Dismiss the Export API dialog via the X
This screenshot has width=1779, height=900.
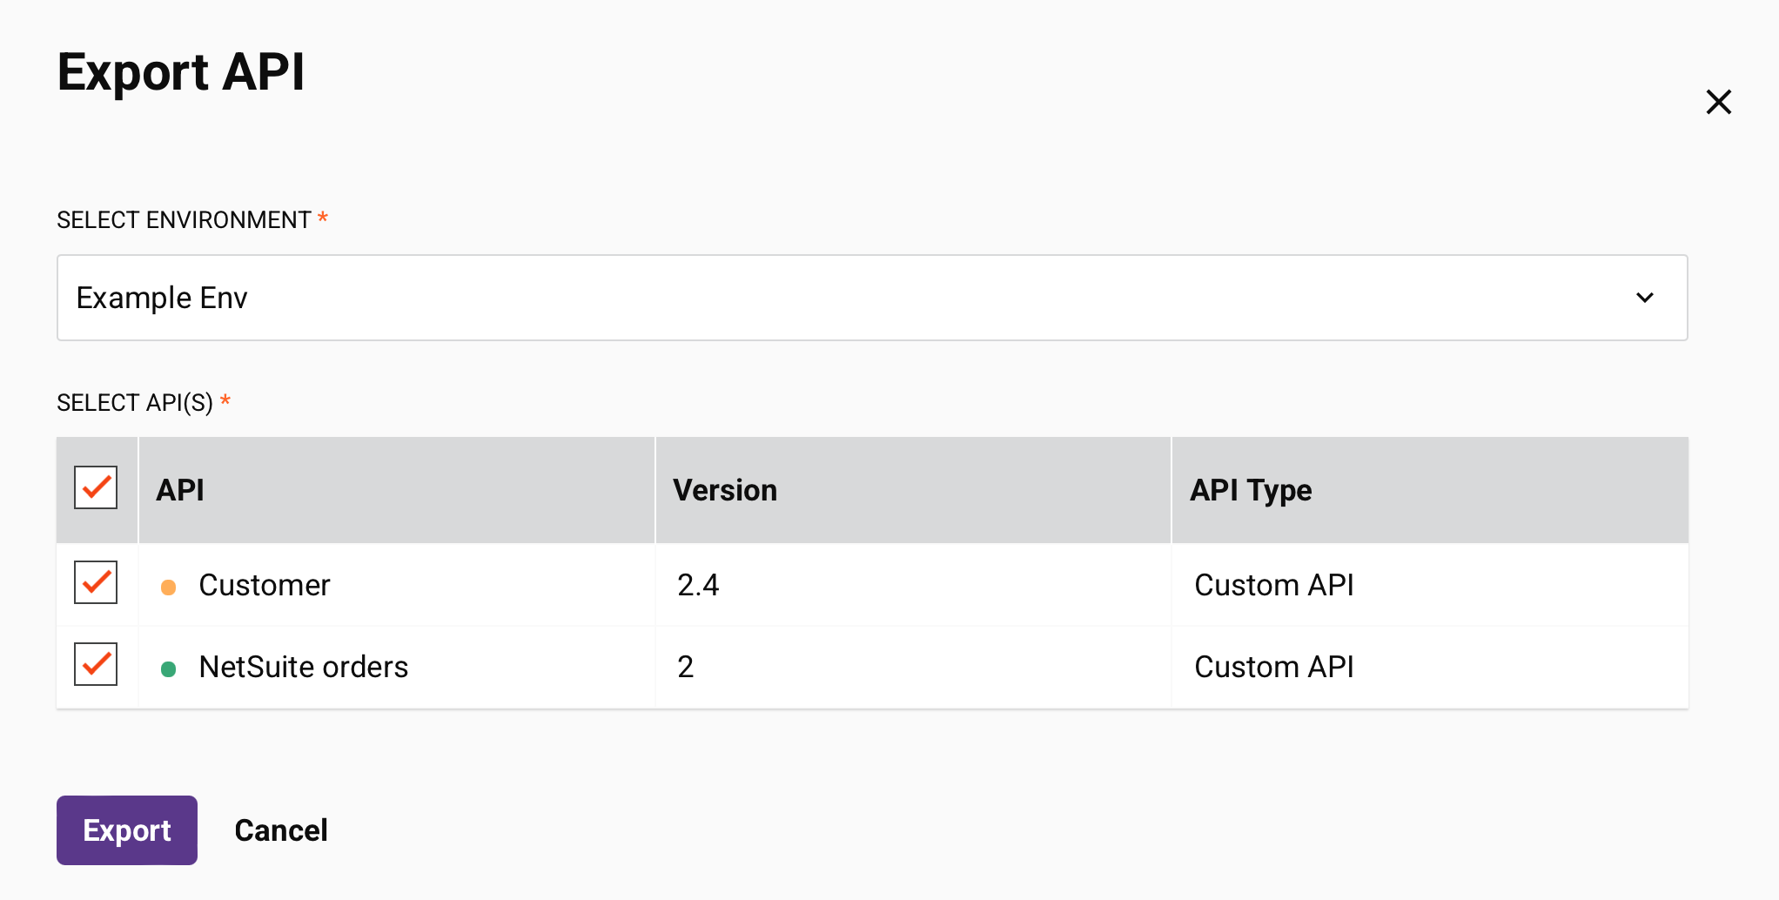point(1718,102)
